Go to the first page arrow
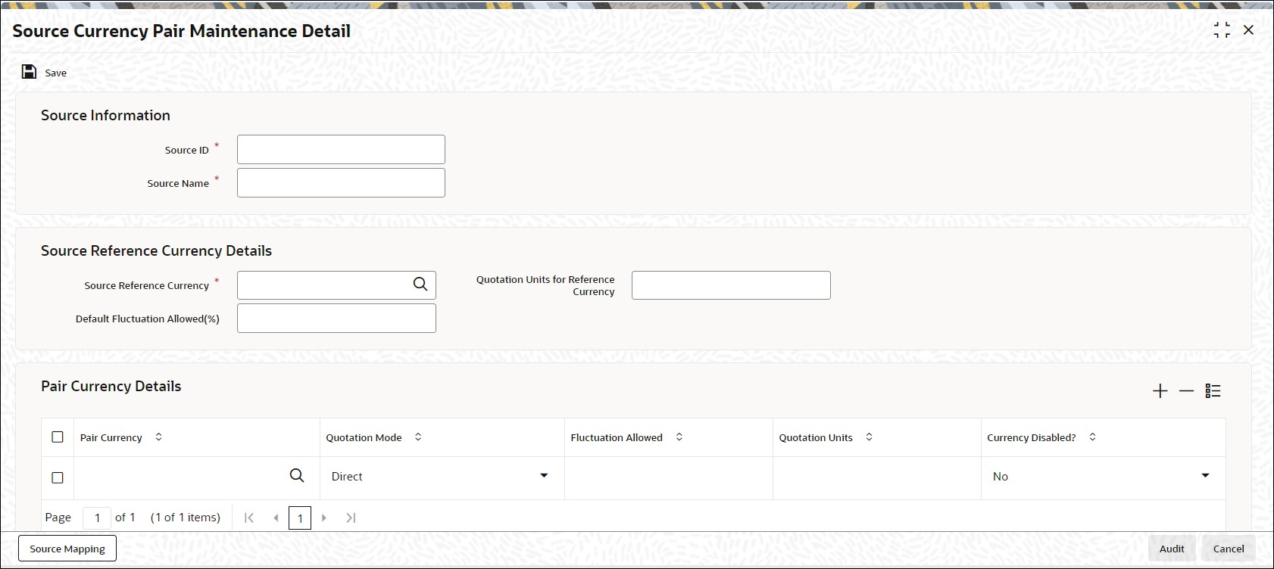The height and width of the screenshot is (569, 1274). pyautogui.click(x=249, y=518)
